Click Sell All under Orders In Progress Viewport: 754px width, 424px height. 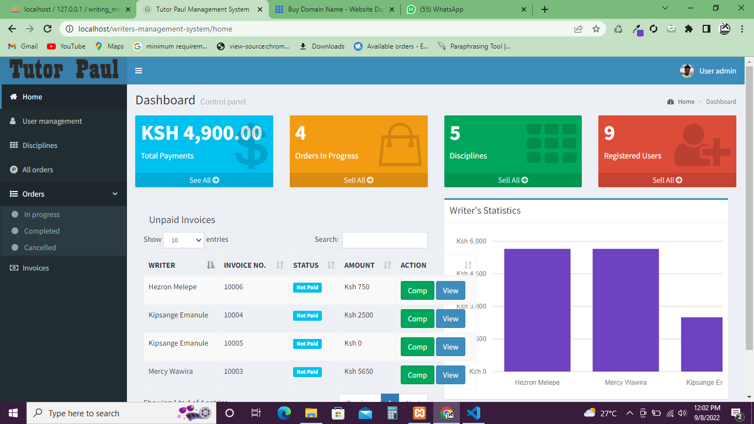(359, 180)
